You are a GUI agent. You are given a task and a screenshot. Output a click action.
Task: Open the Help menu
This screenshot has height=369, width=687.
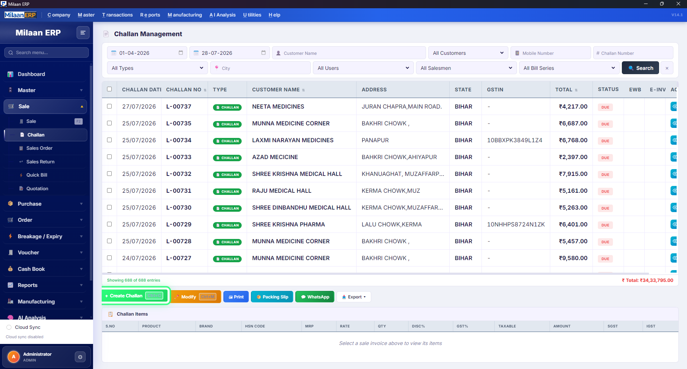274,15
